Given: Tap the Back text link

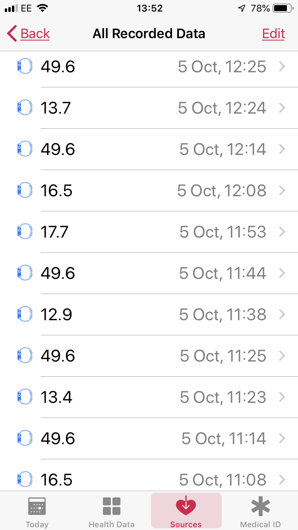Looking at the screenshot, I should pyautogui.click(x=35, y=34).
